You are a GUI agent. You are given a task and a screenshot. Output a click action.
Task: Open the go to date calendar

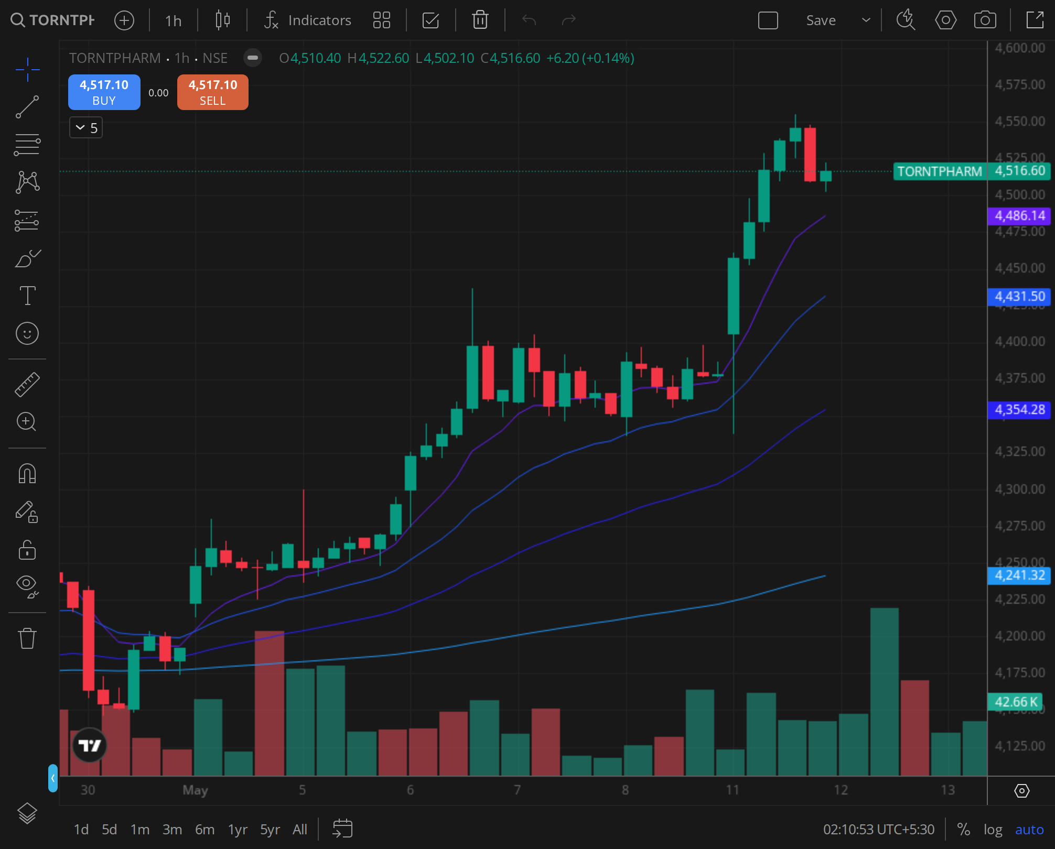tap(342, 829)
